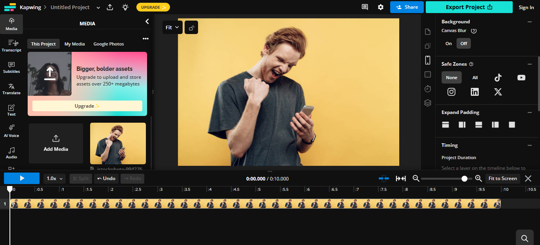Adjust the timeline zoom slider
Viewport: 540px width, 245px height.
point(464,179)
